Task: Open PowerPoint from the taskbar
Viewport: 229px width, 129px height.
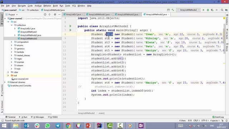Action: click(x=89, y=126)
